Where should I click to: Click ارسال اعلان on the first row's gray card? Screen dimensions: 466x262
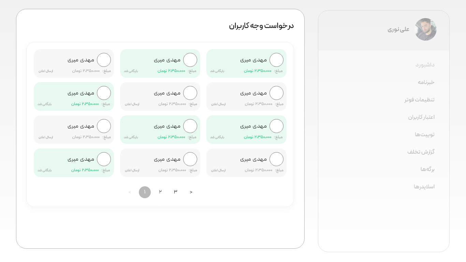[46, 71]
